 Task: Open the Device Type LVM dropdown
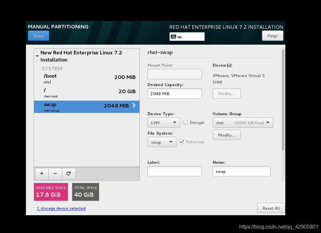point(164,123)
